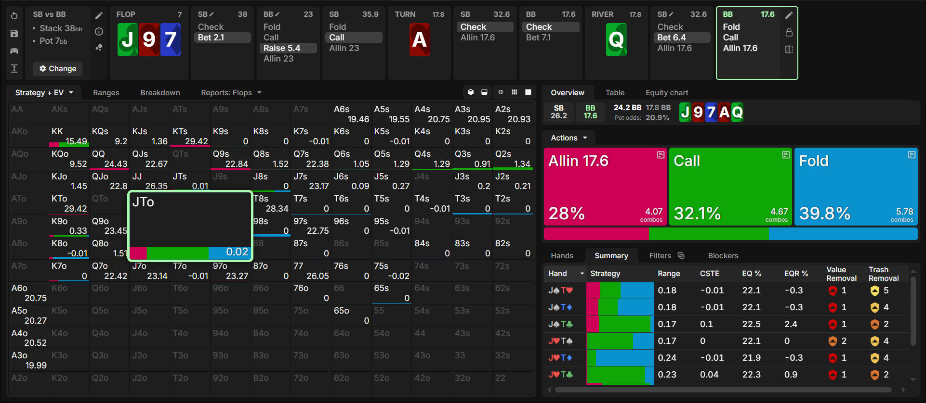The image size is (926, 403).
Task: Click the pink Allin 17.6 action block
Action: coord(605,187)
